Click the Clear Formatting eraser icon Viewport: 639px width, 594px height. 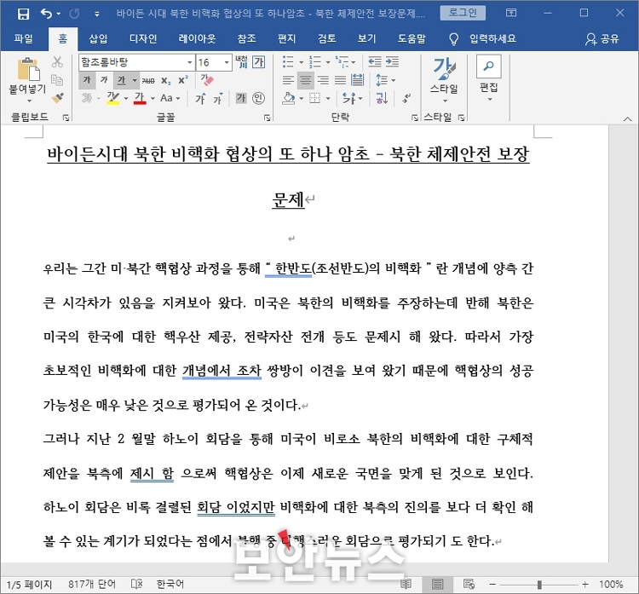click(207, 80)
